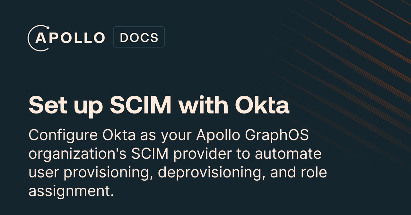Viewport: 411px width, 215px height.
Task: Click 'SCIM provider' in the description text
Action: pyautogui.click(x=181, y=154)
